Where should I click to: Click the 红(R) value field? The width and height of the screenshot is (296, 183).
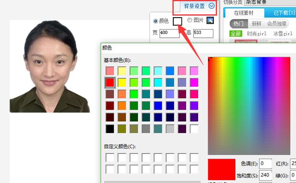point(293,163)
